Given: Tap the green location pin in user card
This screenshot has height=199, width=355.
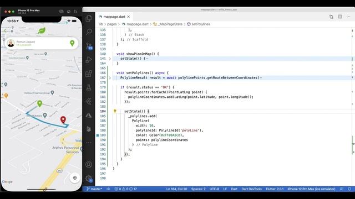Looking at the screenshot, I should 72,43.
